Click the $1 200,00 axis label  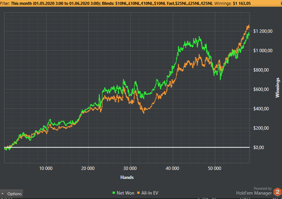tap(263, 31)
